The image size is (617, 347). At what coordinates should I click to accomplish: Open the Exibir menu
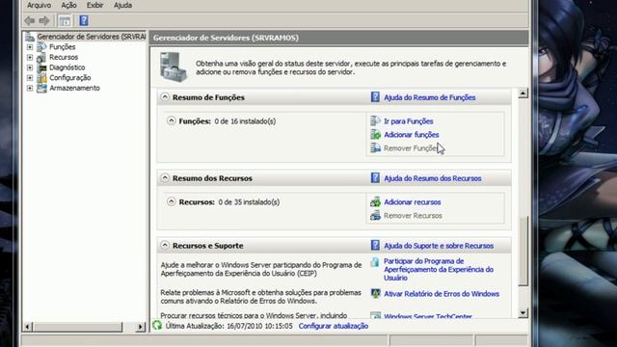[x=94, y=6]
